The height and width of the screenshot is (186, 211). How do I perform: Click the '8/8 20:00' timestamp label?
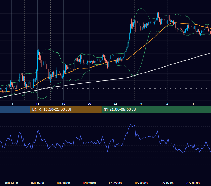pos(89,183)
